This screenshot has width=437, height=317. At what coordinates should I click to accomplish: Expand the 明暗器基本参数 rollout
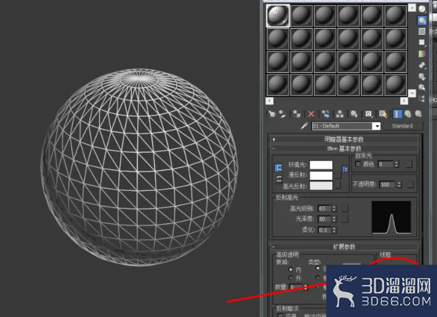(x=345, y=139)
